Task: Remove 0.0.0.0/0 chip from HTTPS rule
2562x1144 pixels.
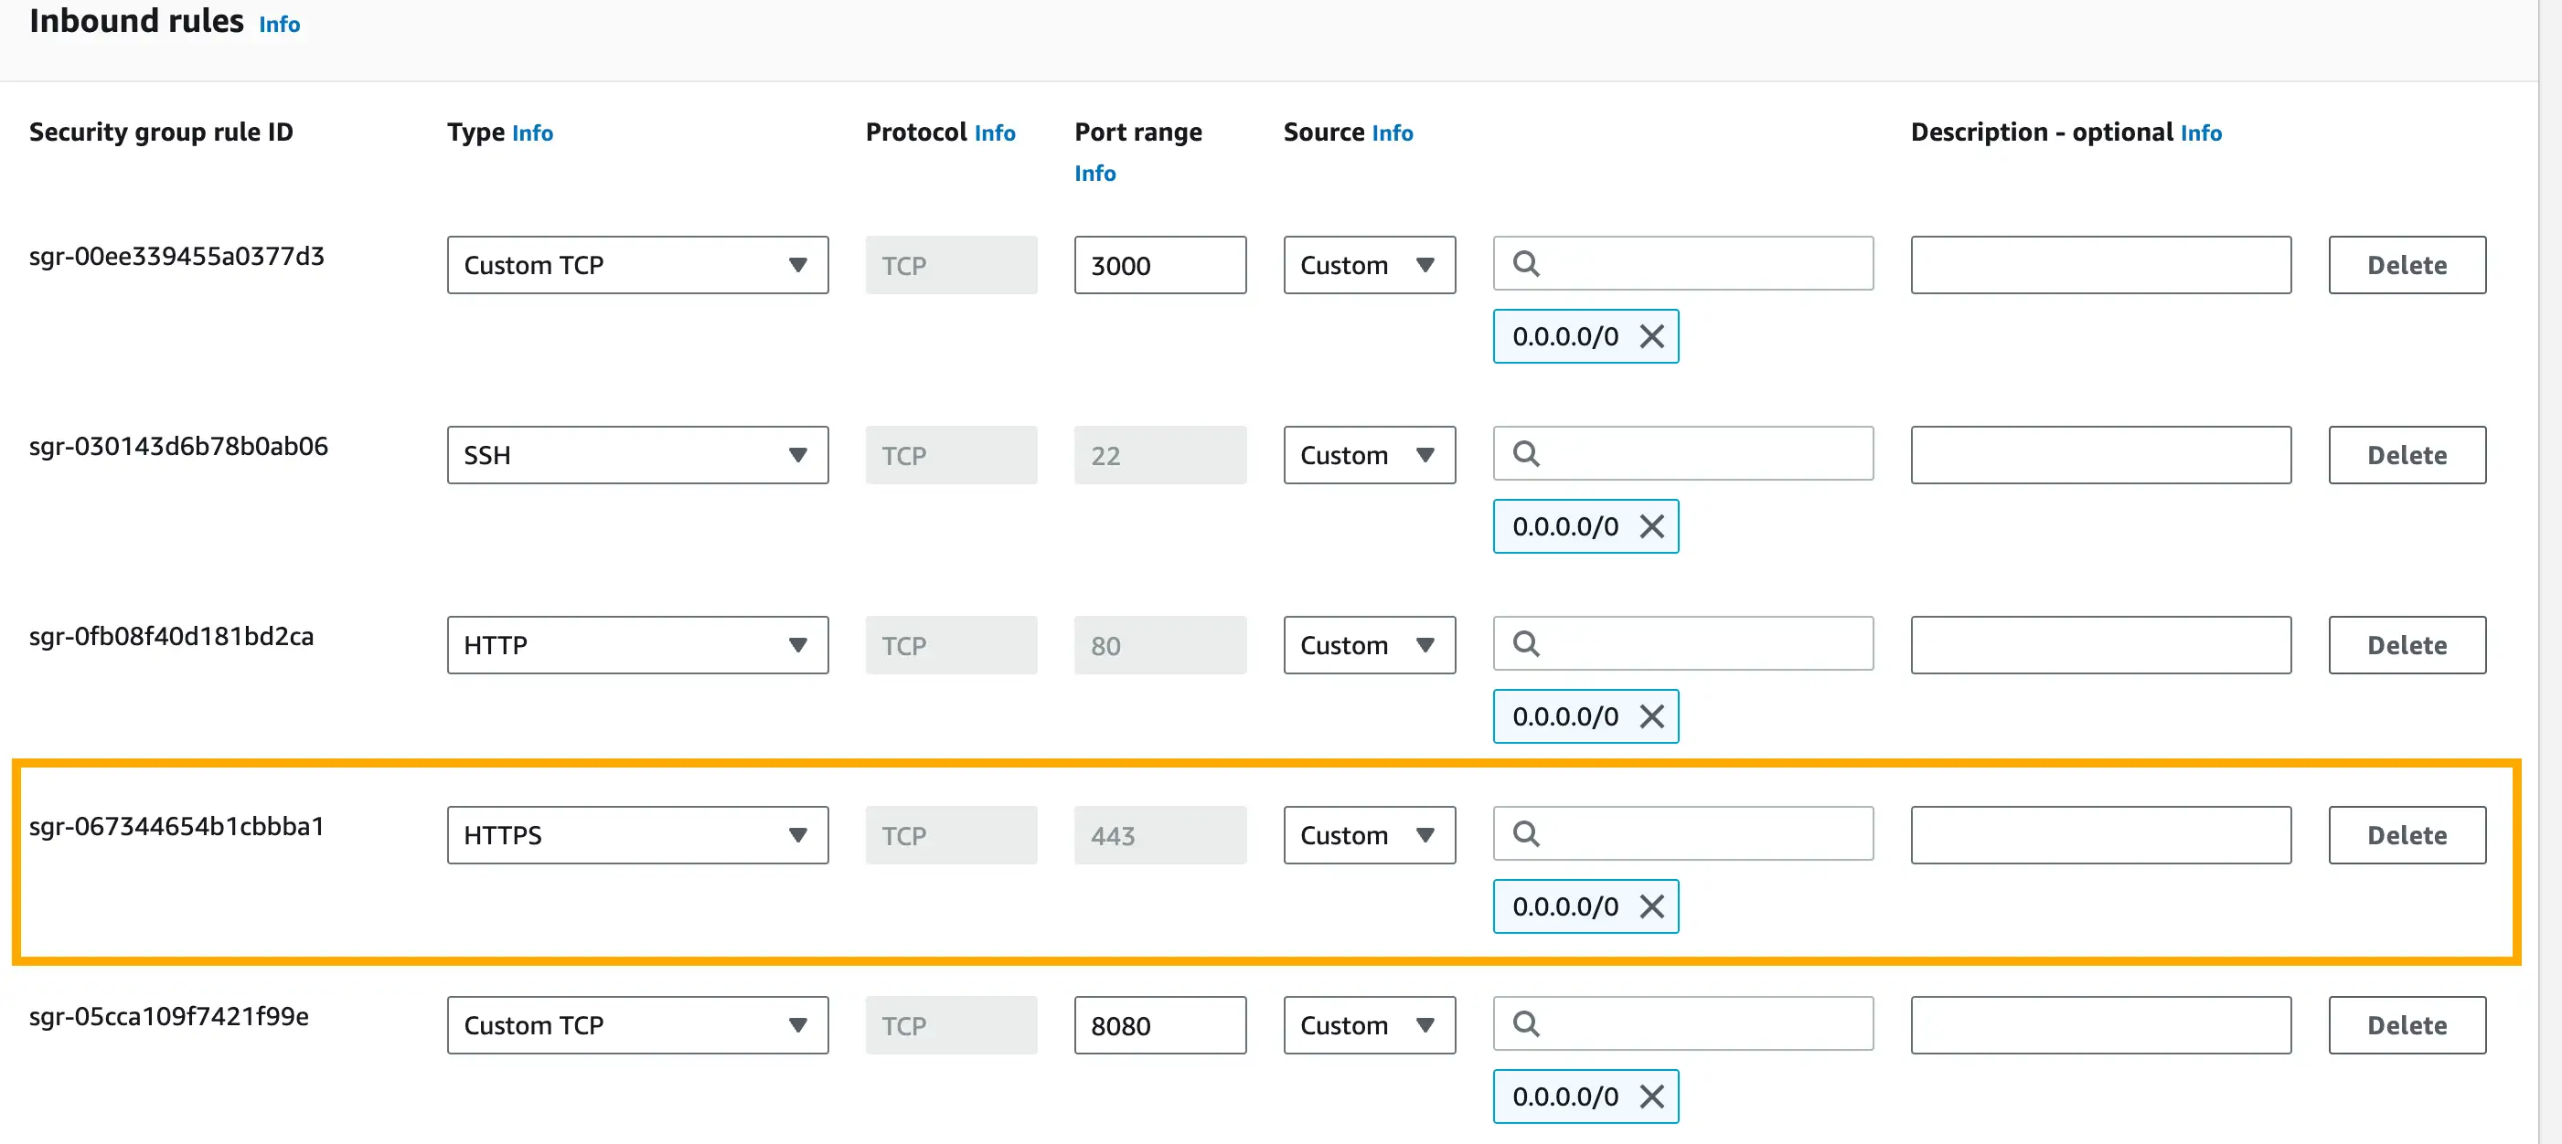Action: 1652,906
